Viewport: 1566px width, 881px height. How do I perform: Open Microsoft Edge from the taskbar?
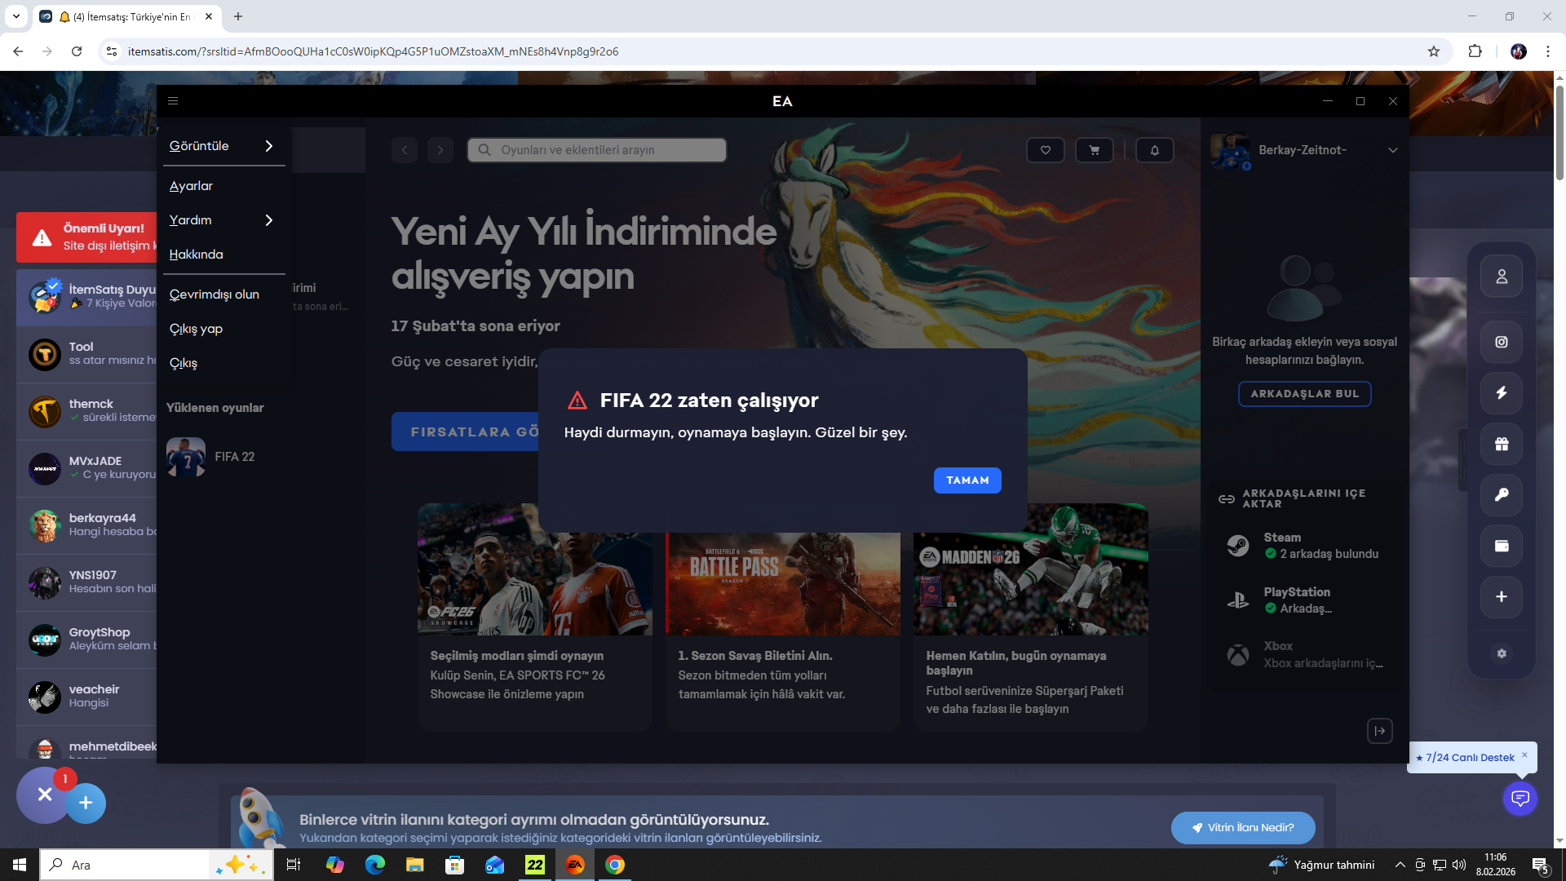375,865
